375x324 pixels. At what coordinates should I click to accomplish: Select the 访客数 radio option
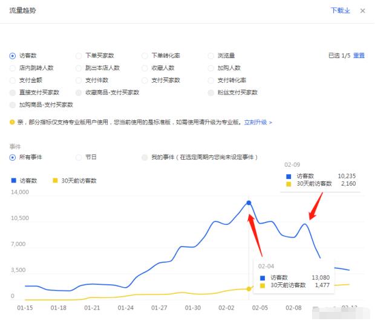click(13, 56)
